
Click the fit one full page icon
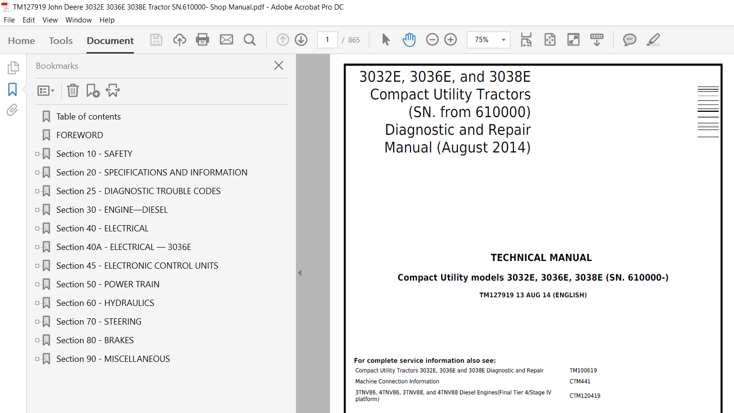550,40
